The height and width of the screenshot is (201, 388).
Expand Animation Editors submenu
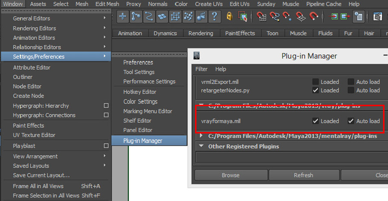104,37
